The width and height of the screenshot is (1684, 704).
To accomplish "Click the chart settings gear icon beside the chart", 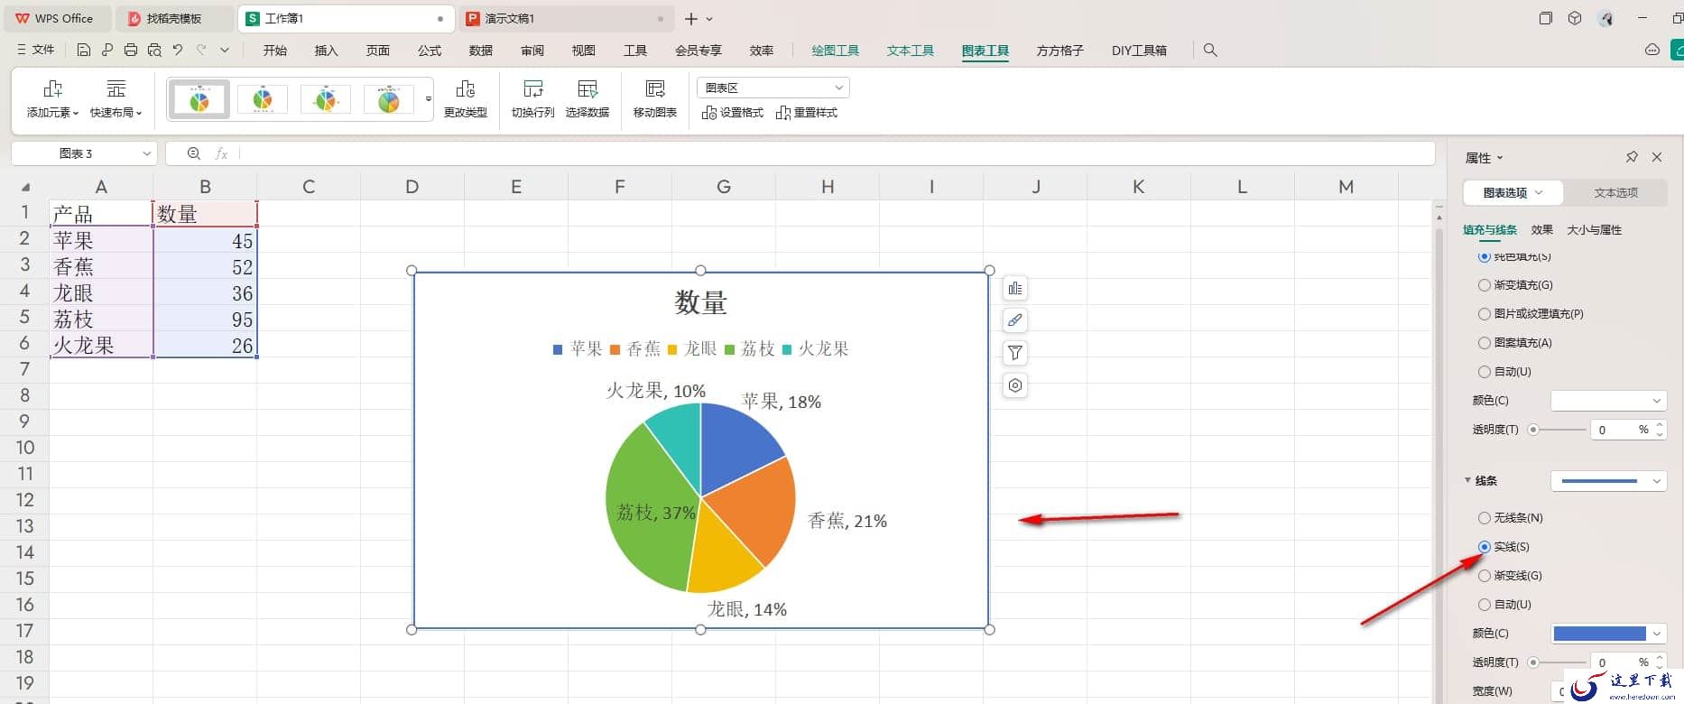I will 1015,385.
